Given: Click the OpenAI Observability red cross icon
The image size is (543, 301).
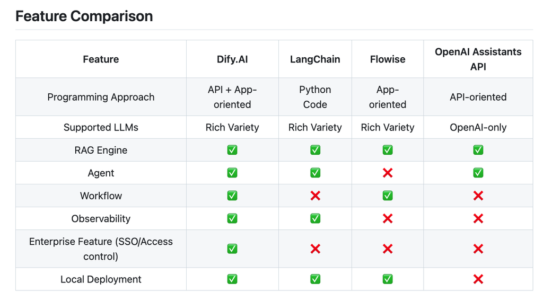Looking at the screenshot, I should pos(478,218).
